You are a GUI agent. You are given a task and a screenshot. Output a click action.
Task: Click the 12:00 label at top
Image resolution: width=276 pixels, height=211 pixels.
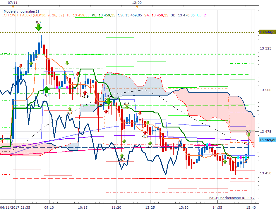pyautogui.click(x=137, y=3)
